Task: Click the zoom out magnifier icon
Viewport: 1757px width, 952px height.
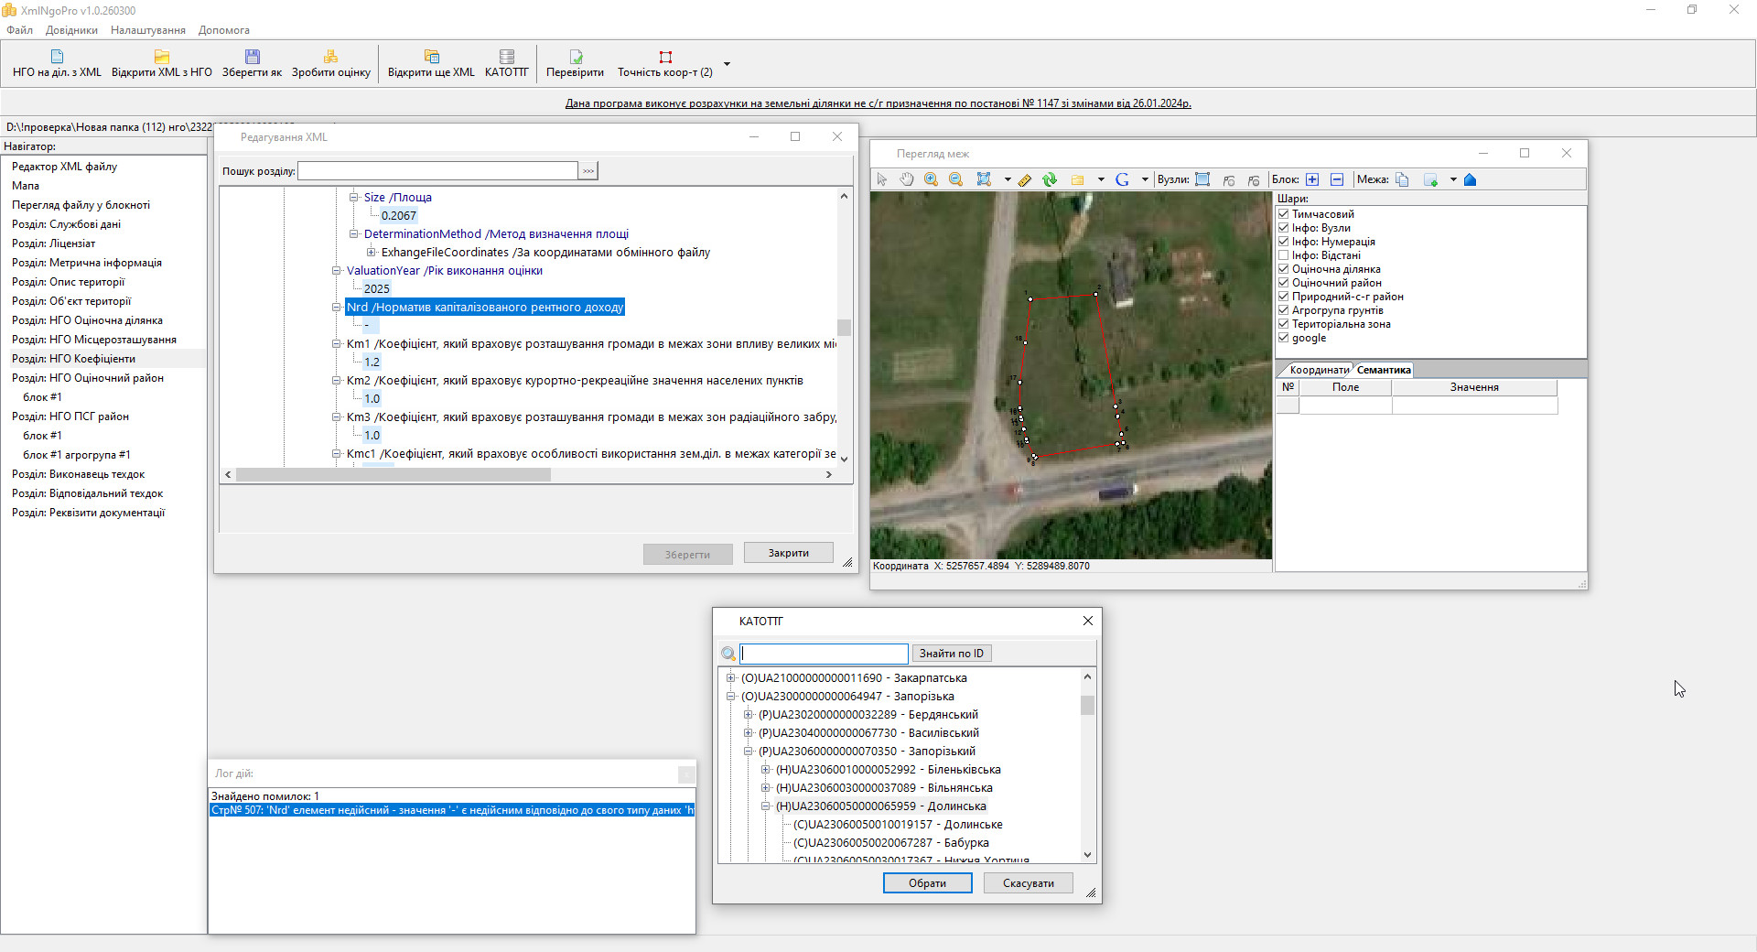Action: tap(955, 179)
